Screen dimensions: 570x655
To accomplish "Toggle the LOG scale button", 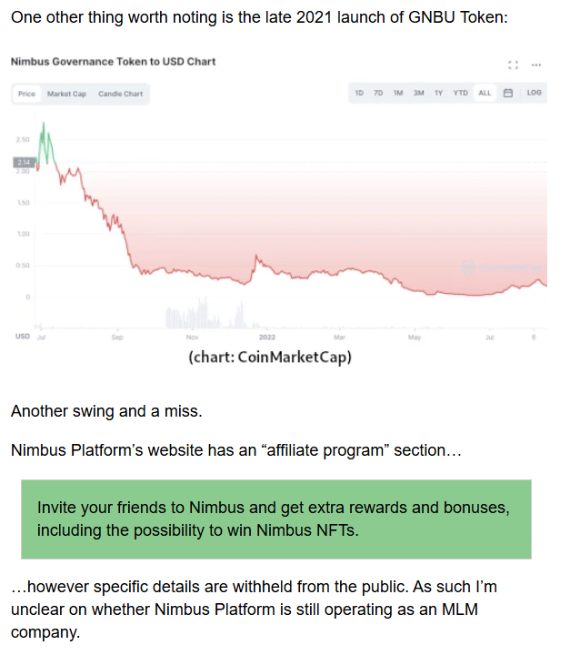I will coord(534,93).
